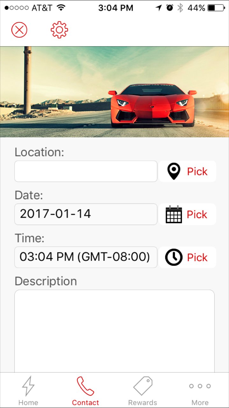This screenshot has height=408, width=229.
Task: Switch to the Rewards tab label
Action: coord(143,403)
